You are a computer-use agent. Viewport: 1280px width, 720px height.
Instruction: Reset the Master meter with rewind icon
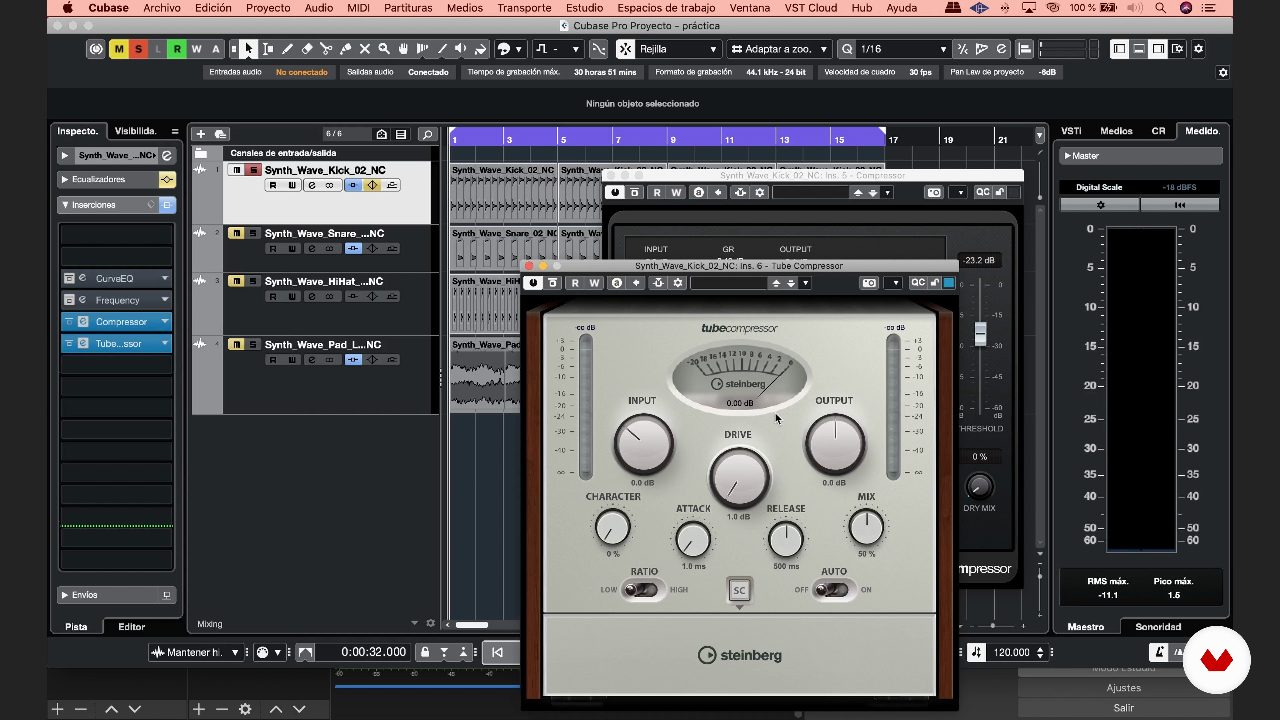[1180, 205]
